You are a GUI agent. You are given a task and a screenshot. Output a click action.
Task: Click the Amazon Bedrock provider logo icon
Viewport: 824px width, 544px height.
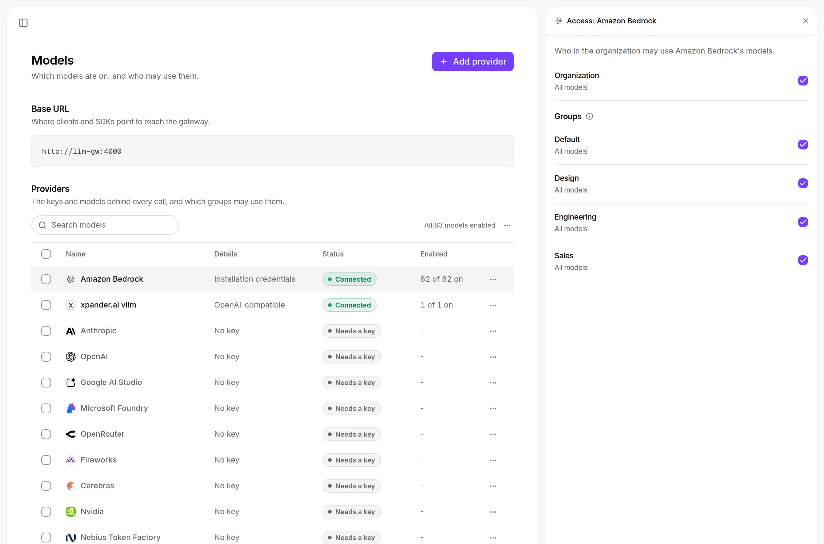point(71,279)
